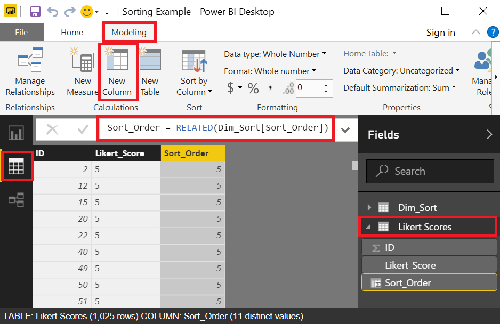Switch to the Home ribbon tab
Image resolution: width=500 pixels, height=324 pixels.
click(72, 32)
